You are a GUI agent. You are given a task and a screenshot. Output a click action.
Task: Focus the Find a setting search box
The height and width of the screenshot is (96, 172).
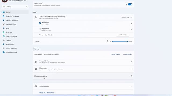15,7
